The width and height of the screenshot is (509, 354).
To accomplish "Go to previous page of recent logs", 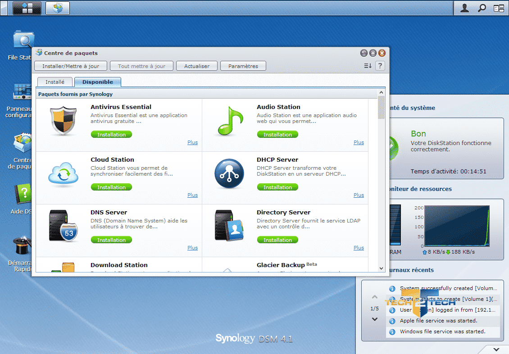I will (375, 296).
